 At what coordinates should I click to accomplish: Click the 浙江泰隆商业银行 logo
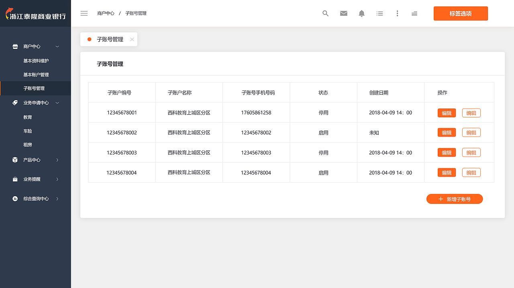(35, 14)
